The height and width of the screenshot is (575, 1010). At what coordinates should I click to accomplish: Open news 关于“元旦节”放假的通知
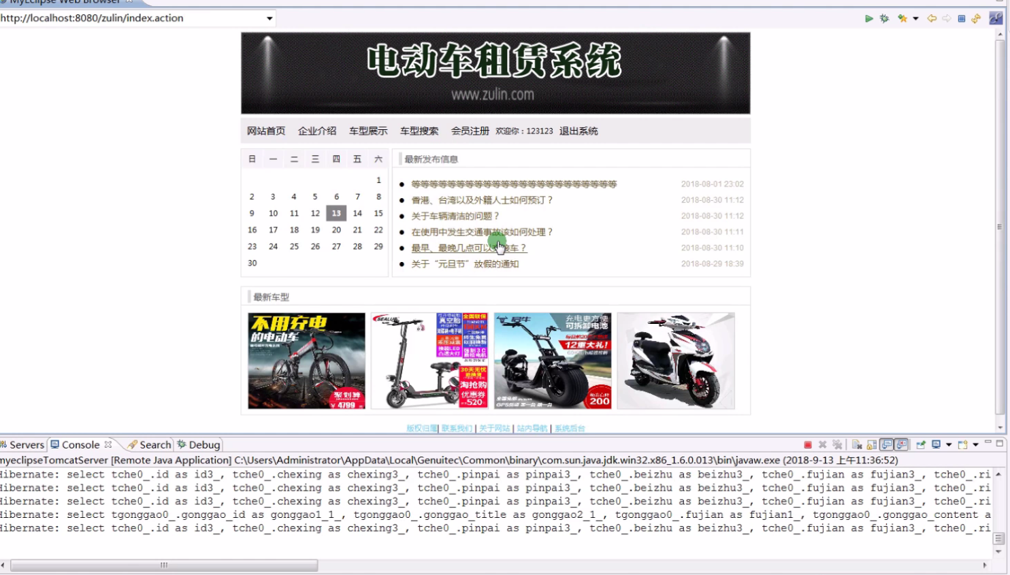click(465, 264)
